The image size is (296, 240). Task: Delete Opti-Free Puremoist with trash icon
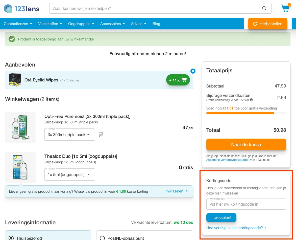point(101,135)
